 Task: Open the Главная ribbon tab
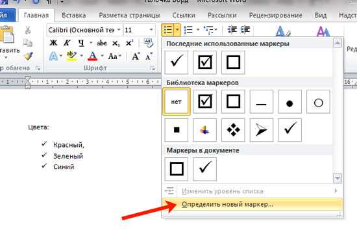[36, 16]
